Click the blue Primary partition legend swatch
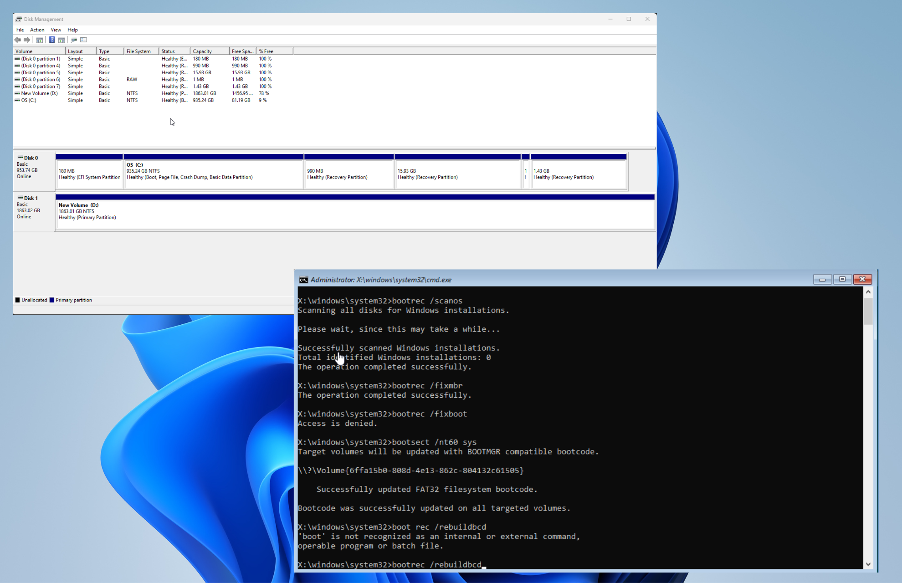Image resolution: width=902 pixels, height=583 pixels. 51,300
